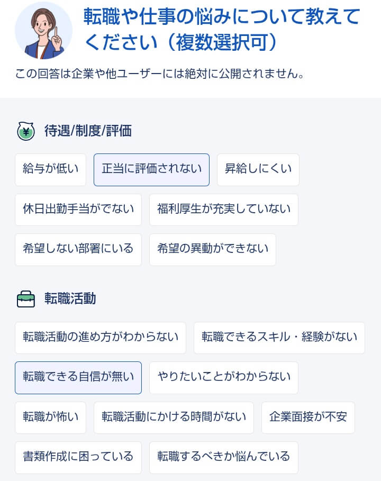Pick 転職するべきか悩んでいる chip
This screenshot has width=381, height=481.
point(223,457)
